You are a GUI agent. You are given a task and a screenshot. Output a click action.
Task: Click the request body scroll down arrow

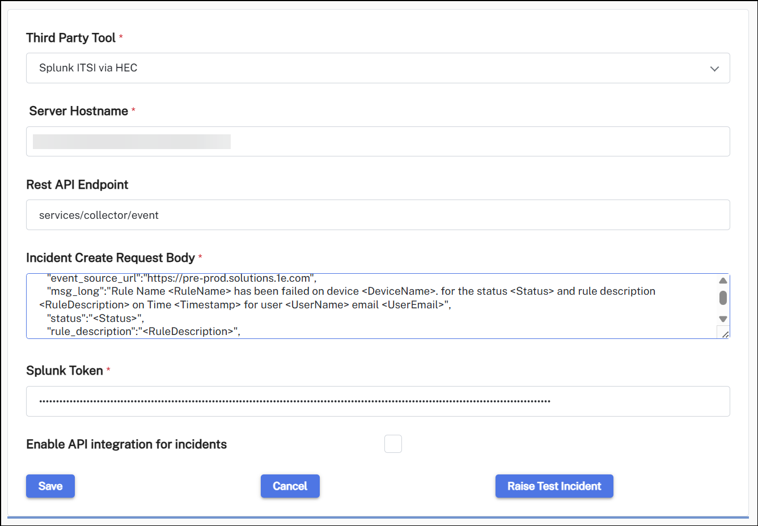pyautogui.click(x=723, y=319)
